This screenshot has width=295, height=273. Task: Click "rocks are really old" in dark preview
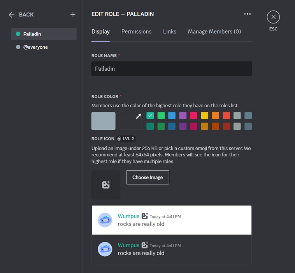pyautogui.click(x=141, y=253)
